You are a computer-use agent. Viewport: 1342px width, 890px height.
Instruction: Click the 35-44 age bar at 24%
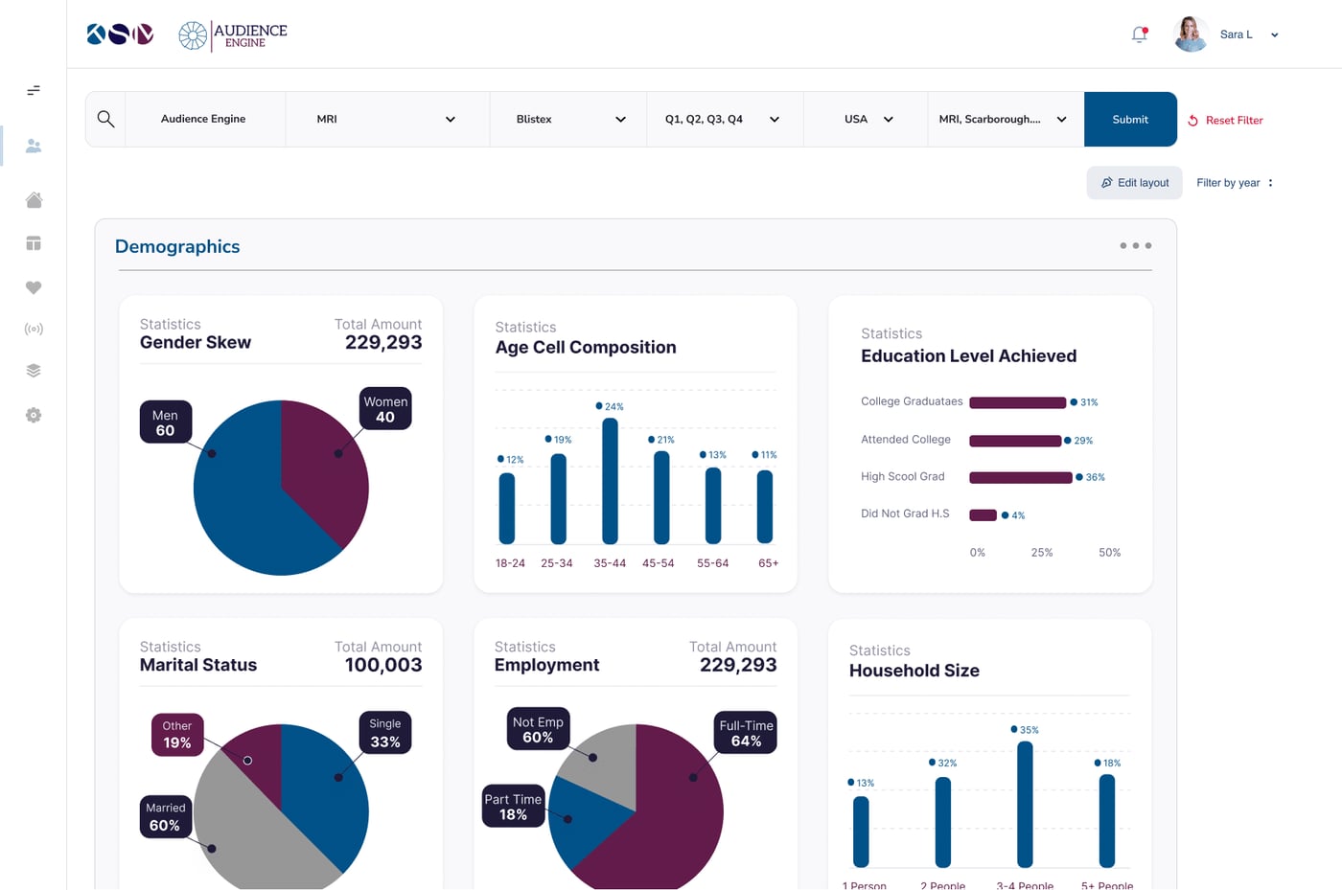(610, 481)
